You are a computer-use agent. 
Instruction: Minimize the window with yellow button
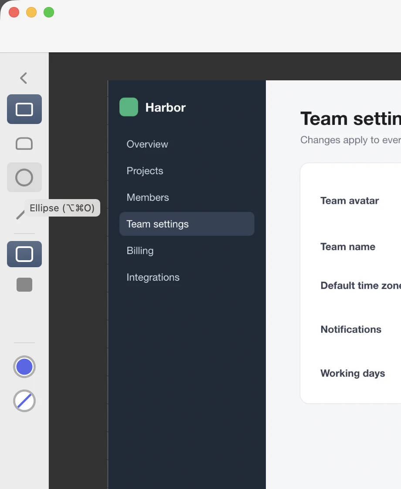point(31,13)
